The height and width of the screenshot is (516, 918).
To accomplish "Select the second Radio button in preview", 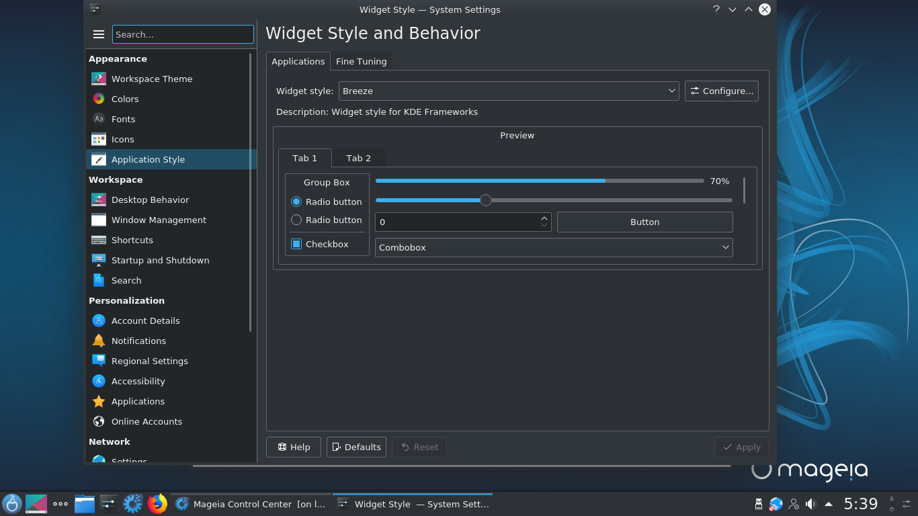I will click(x=296, y=220).
